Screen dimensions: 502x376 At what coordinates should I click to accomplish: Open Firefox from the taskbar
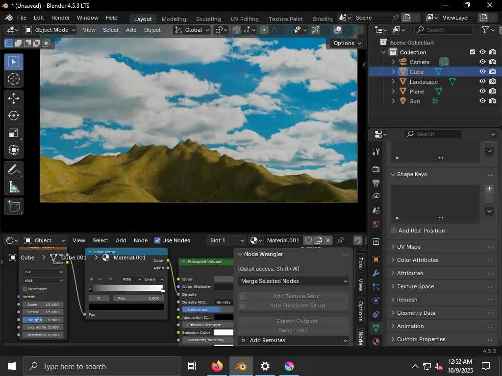pos(217,366)
